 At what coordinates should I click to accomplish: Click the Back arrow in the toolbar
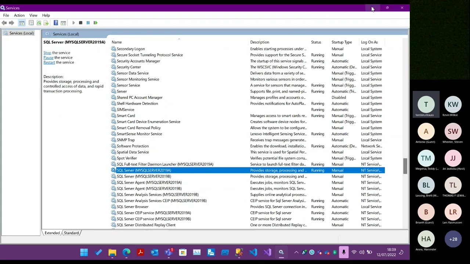pyautogui.click(x=4, y=23)
